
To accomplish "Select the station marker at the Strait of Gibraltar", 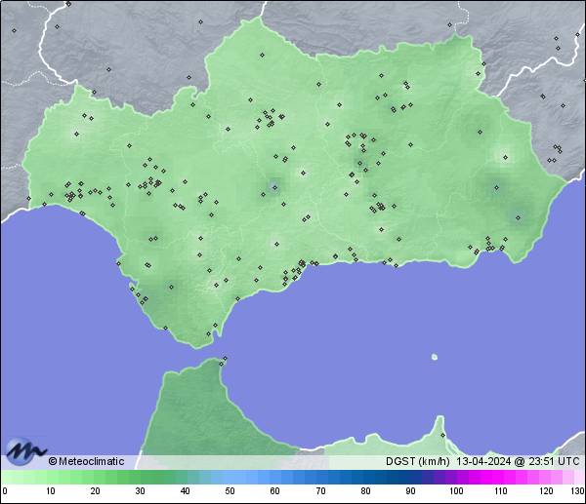I will [225, 359].
